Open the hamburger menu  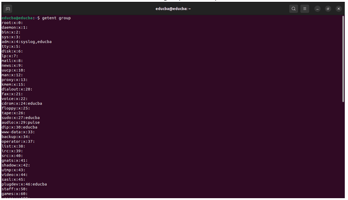[304, 9]
